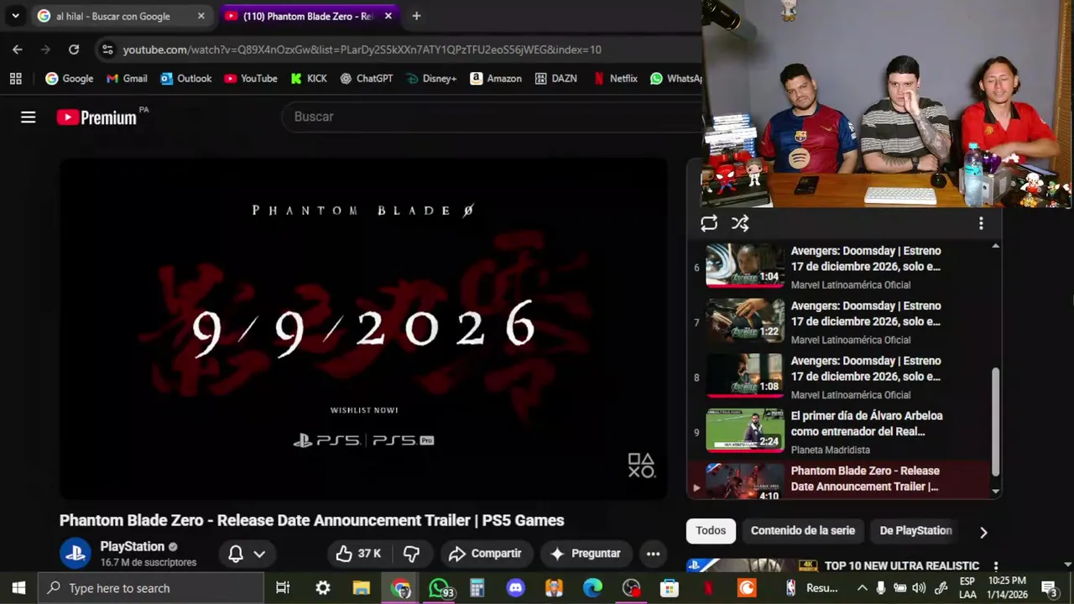Screen dimensions: 1074x604
Task: Open the ChatGPT bookmark
Action: (x=367, y=79)
